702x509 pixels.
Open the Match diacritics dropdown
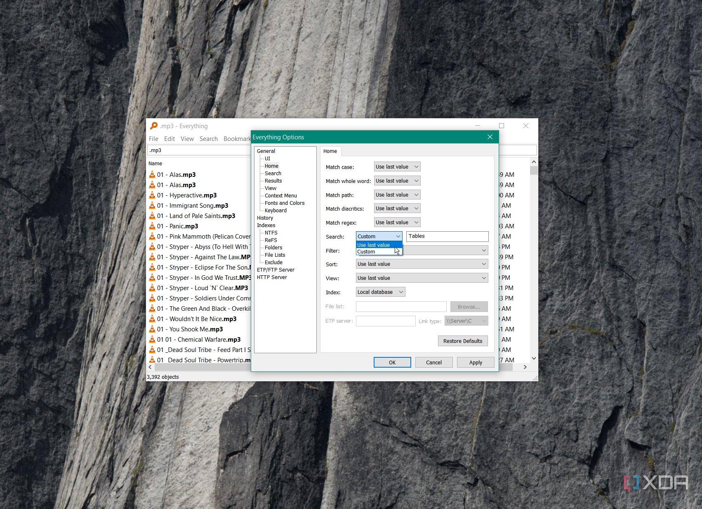[397, 209]
